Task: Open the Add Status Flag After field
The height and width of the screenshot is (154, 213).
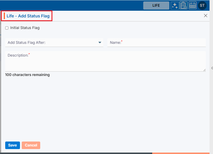Action: click(52, 43)
